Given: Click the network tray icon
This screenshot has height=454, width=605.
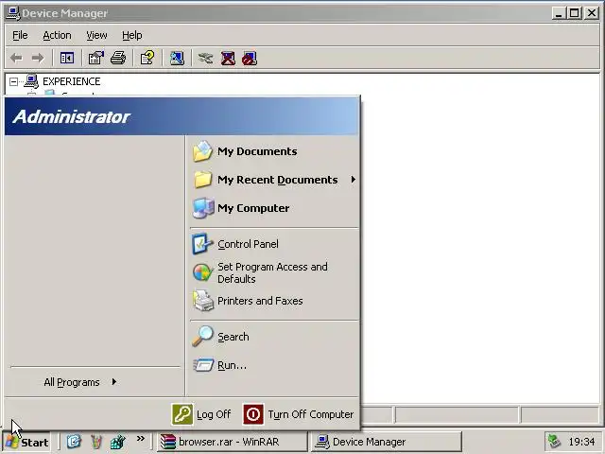Looking at the screenshot, I should pos(554,442).
